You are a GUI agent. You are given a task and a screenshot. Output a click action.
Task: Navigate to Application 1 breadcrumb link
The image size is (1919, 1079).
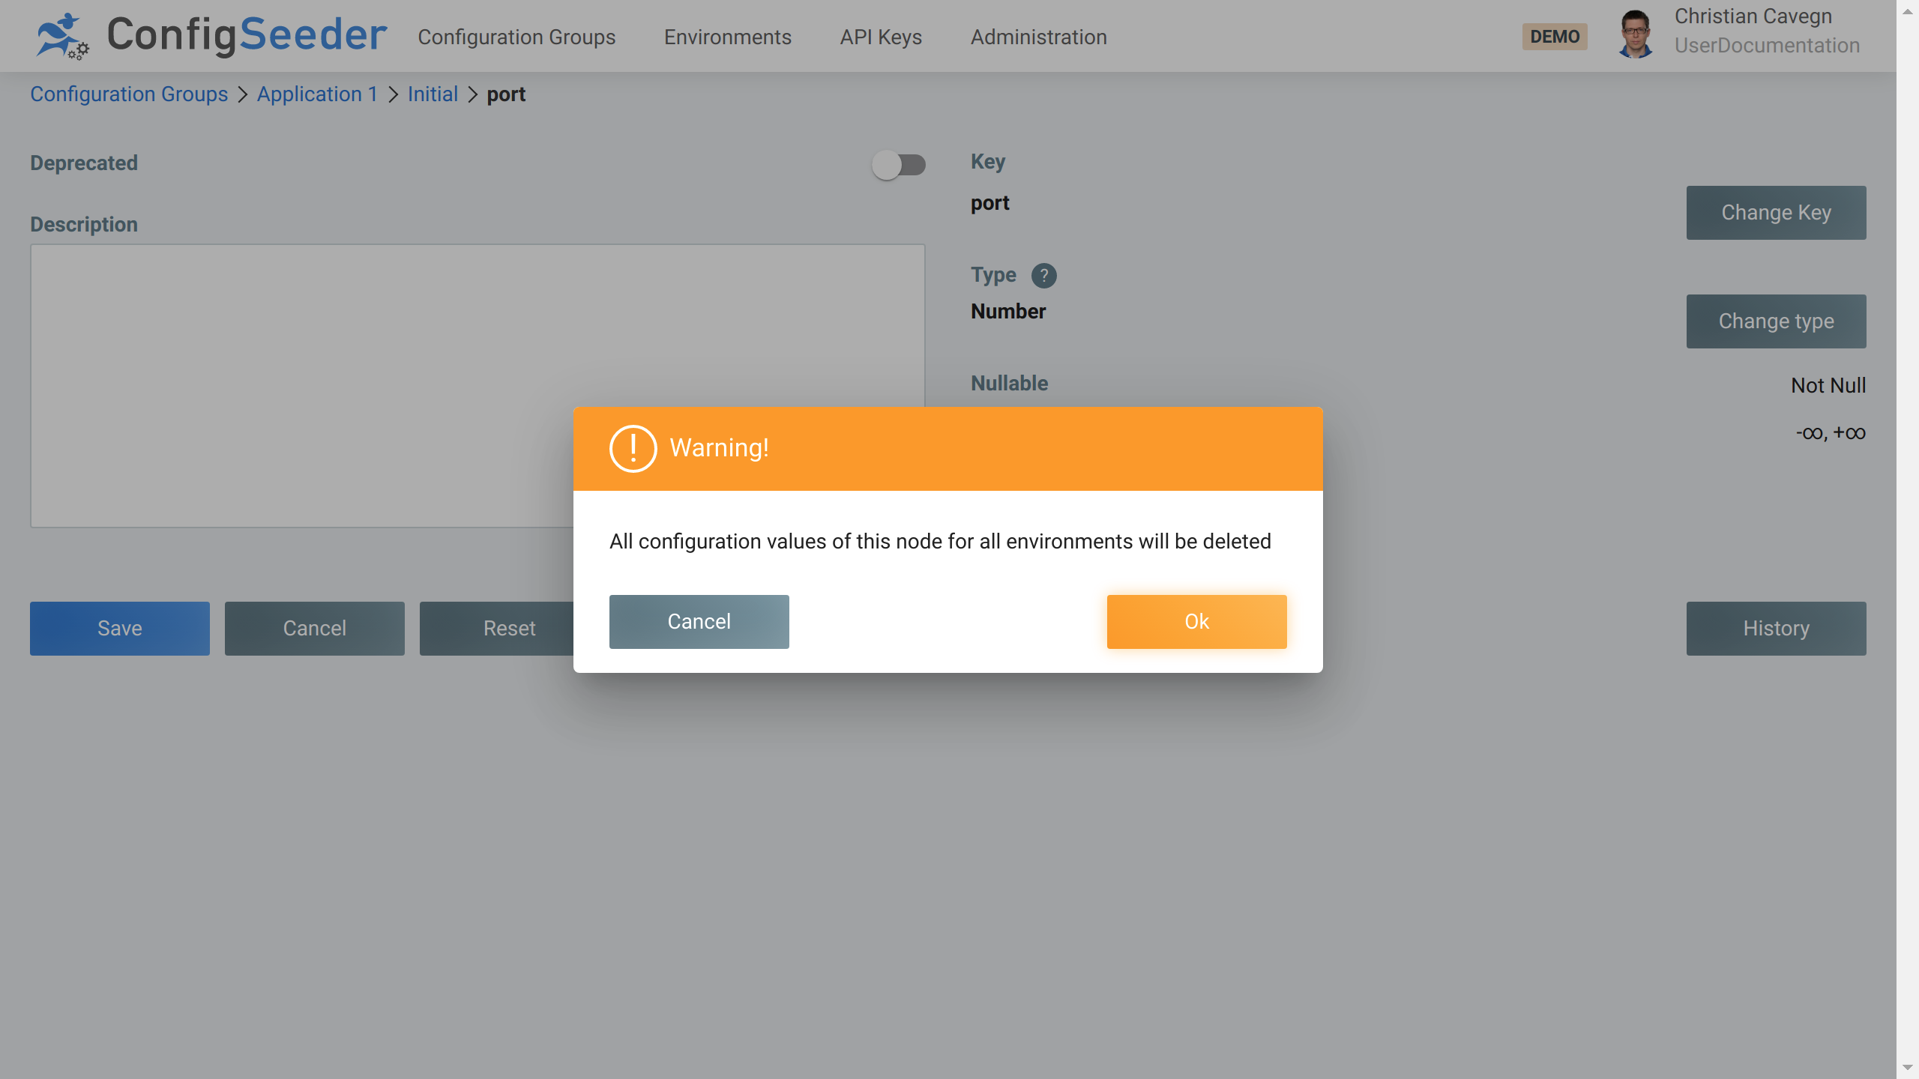317,94
